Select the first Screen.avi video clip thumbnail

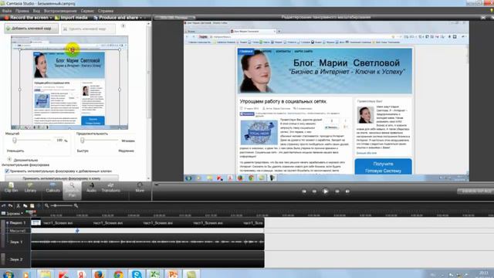[36, 222]
